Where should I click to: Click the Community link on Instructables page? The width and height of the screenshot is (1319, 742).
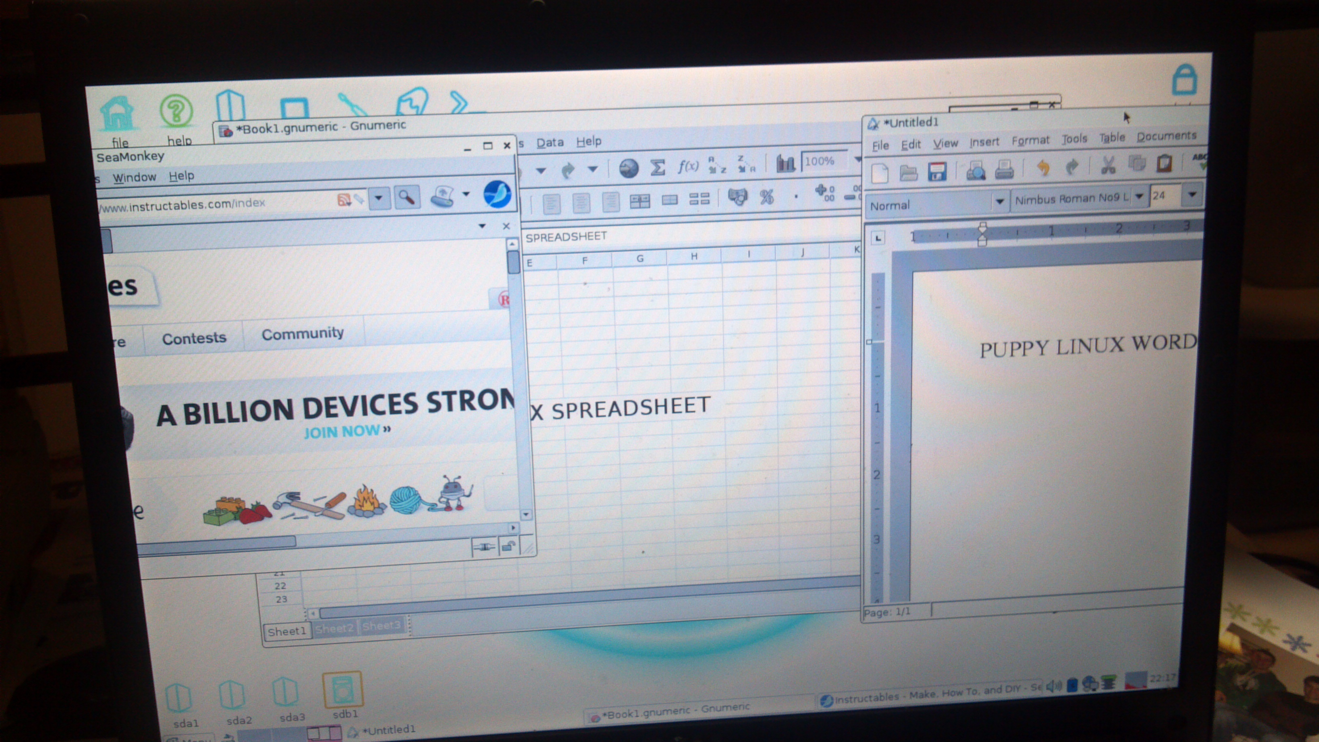coord(302,334)
